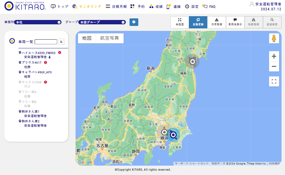
Task: Toggle 自動更新 auto refresh
Action: click(198, 22)
